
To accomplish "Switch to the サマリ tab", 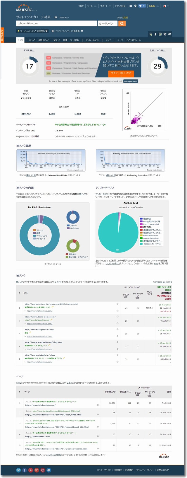I will point(20,40).
